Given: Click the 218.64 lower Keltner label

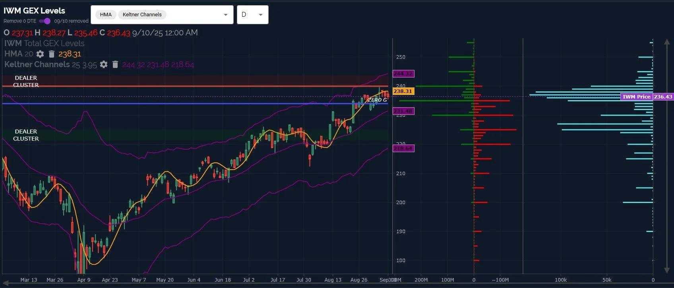Looking at the screenshot, I should pyautogui.click(x=403, y=148).
